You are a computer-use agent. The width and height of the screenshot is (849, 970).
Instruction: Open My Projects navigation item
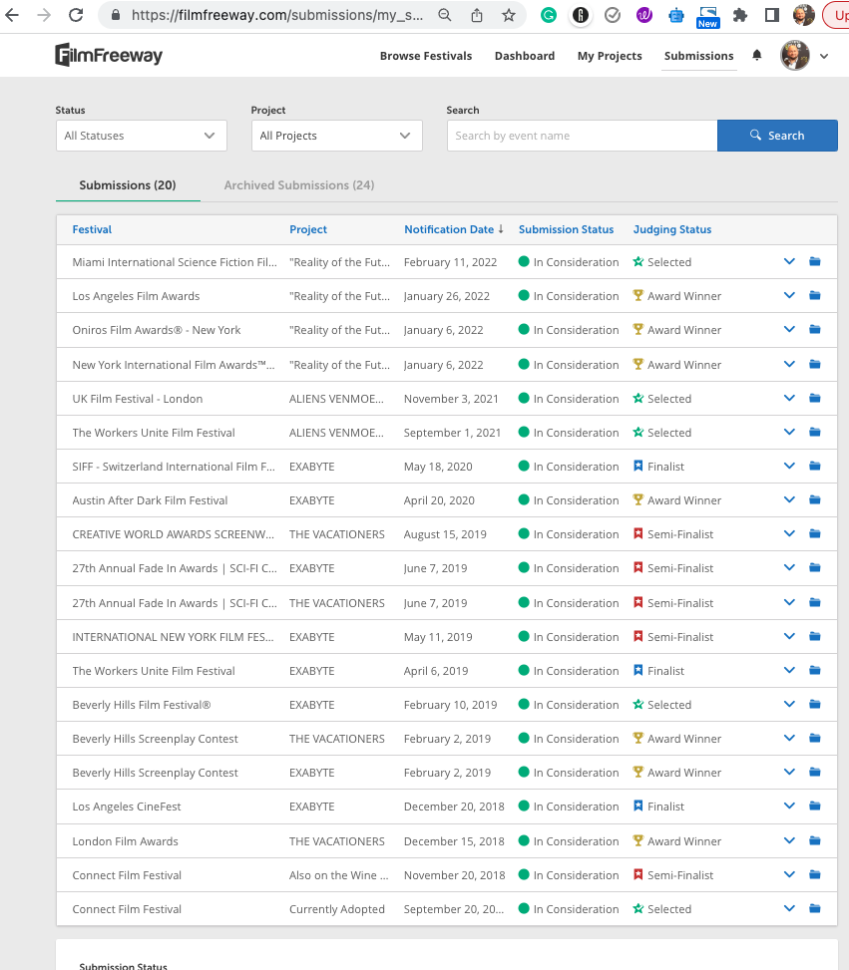tap(610, 56)
